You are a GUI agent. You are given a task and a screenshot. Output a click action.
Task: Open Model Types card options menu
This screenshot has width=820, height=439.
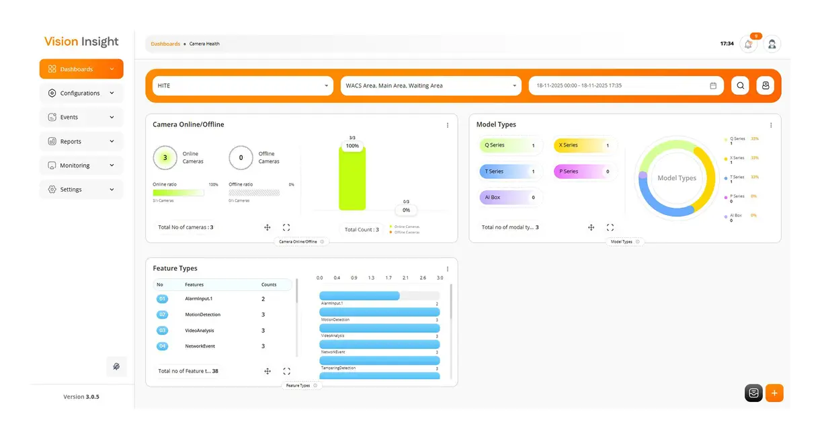point(771,125)
